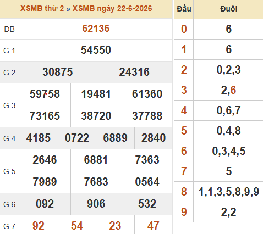Screen dimensions: 263x234
Task: Select head row 8 tail values
Action: click(x=229, y=192)
